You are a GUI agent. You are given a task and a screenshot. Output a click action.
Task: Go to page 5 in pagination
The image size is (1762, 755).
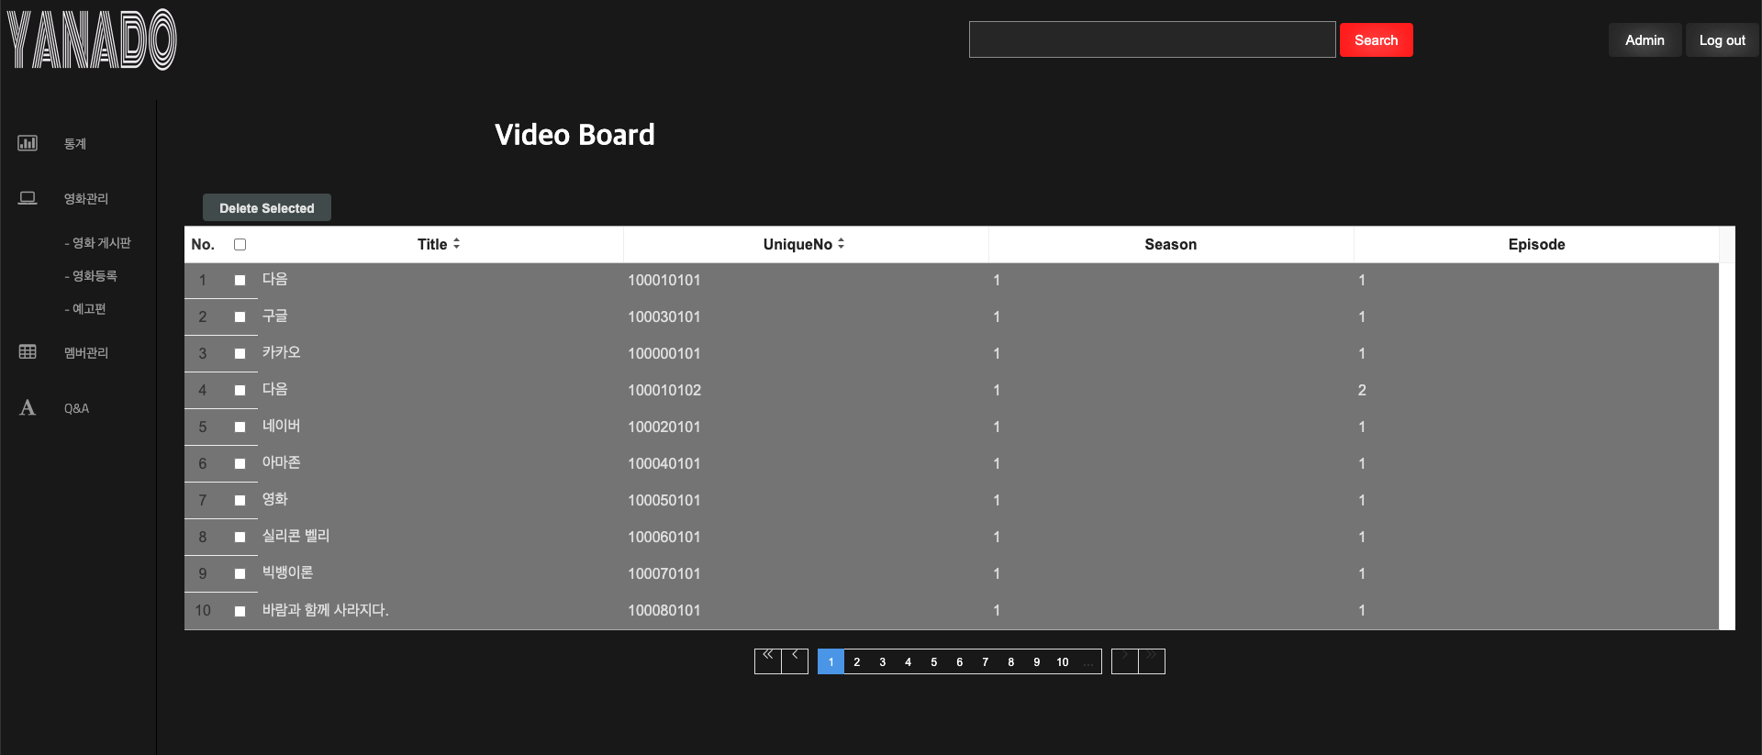coord(934,661)
